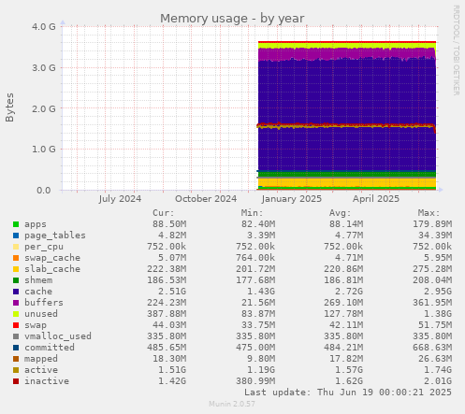Viewport: 465px width, 414px height.
Task: Click the slab_cache legend label
Action: click(x=52, y=269)
